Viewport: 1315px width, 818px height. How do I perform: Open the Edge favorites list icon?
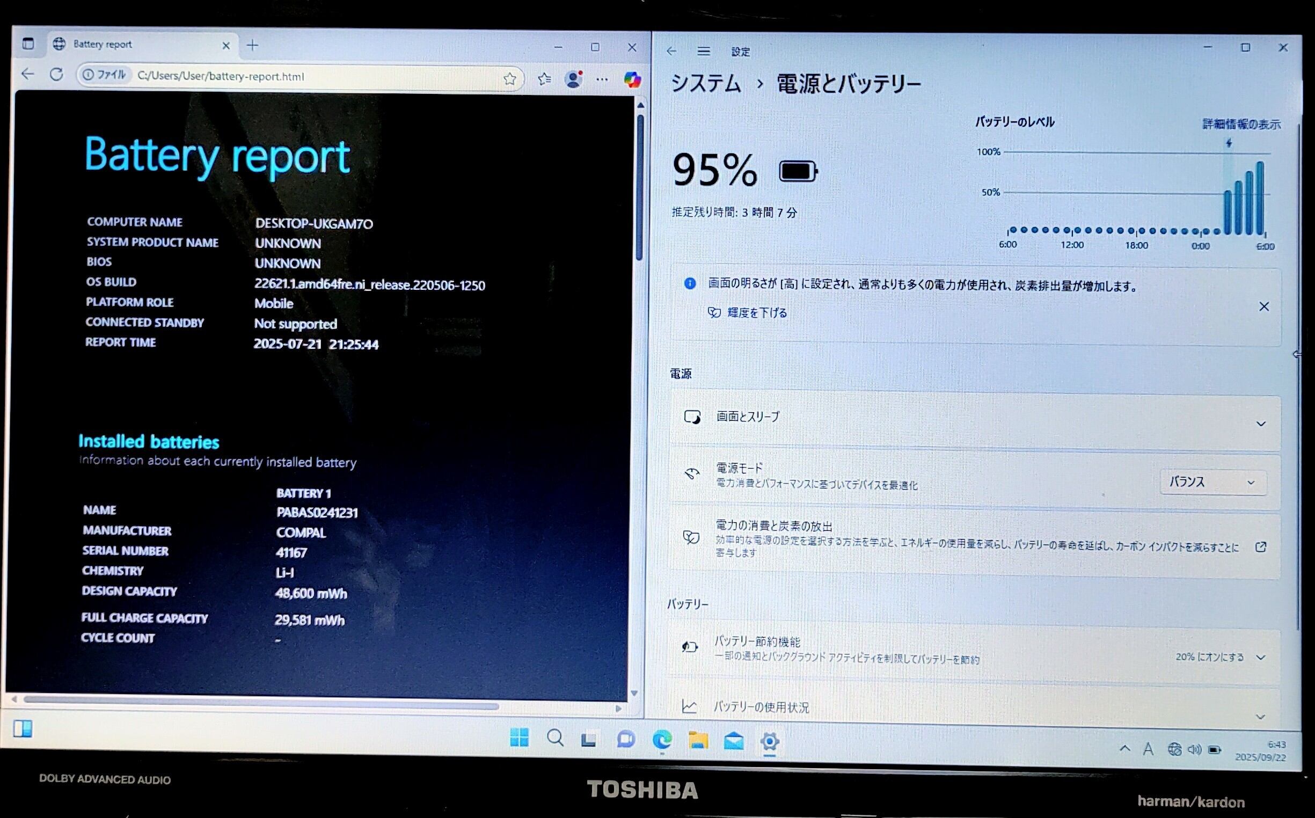pyautogui.click(x=544, y=79)
